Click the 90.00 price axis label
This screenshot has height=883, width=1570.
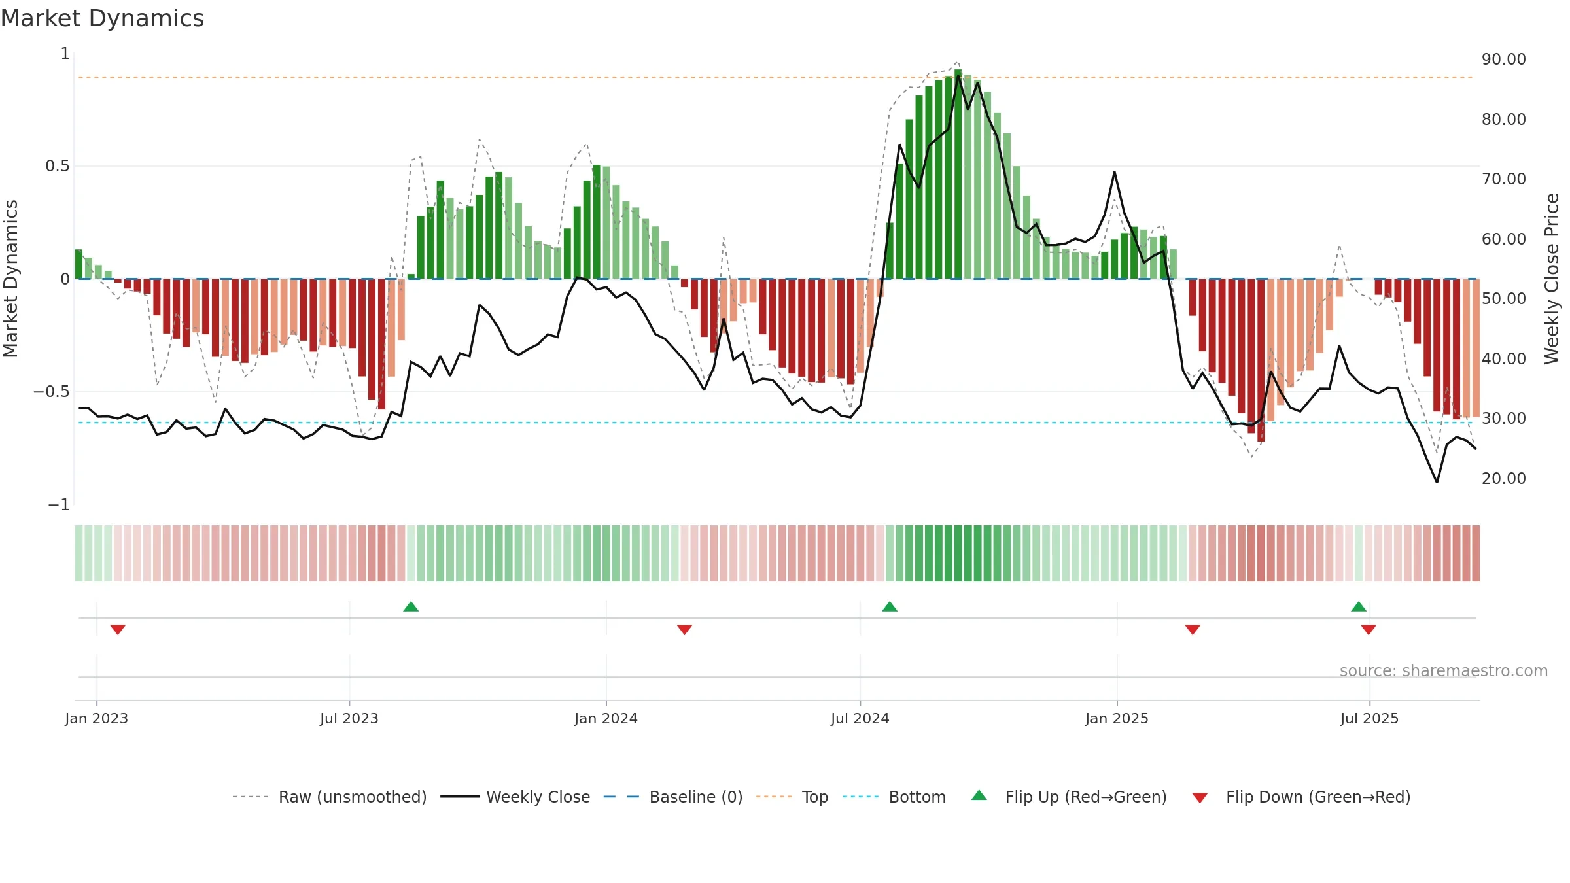point(1504,60)
